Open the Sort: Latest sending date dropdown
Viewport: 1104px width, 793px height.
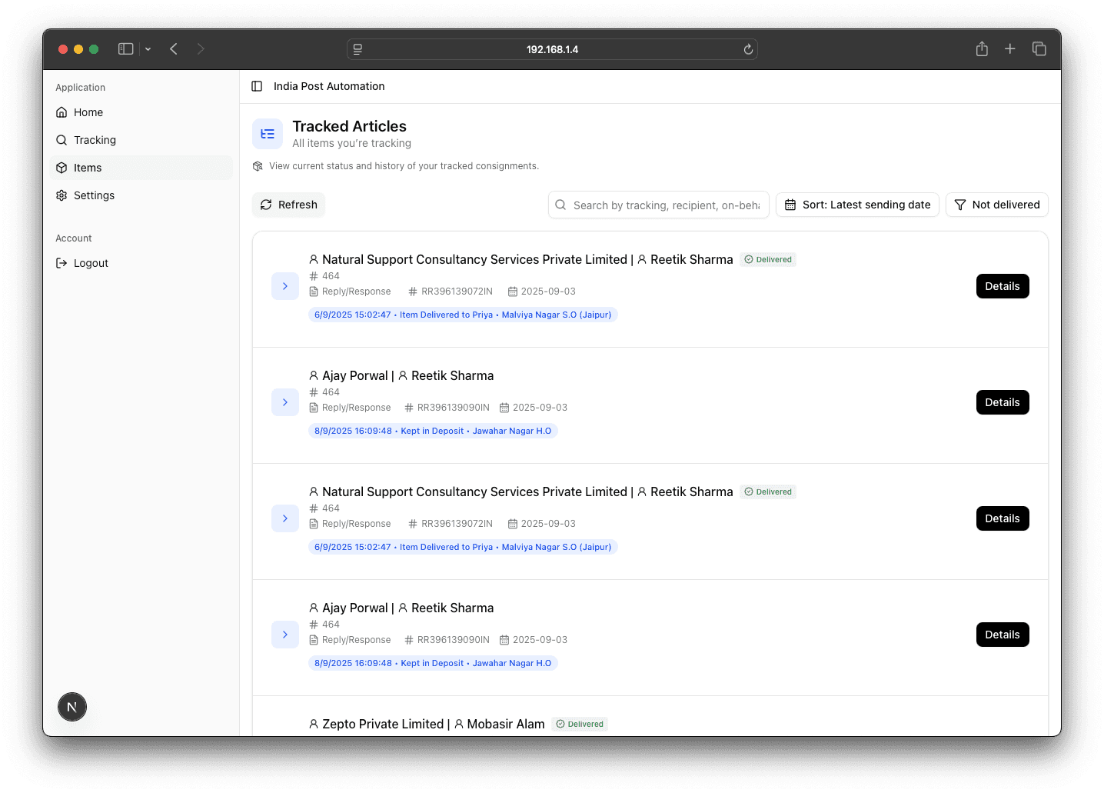tap(856, 204)
